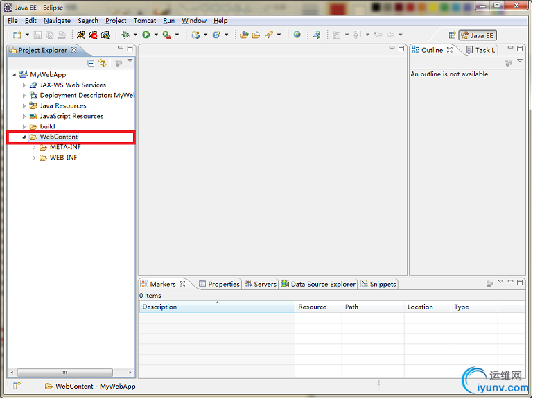Click the Launch Web Services Explorer icon
The image size is (533, 399).
[317, 35]
